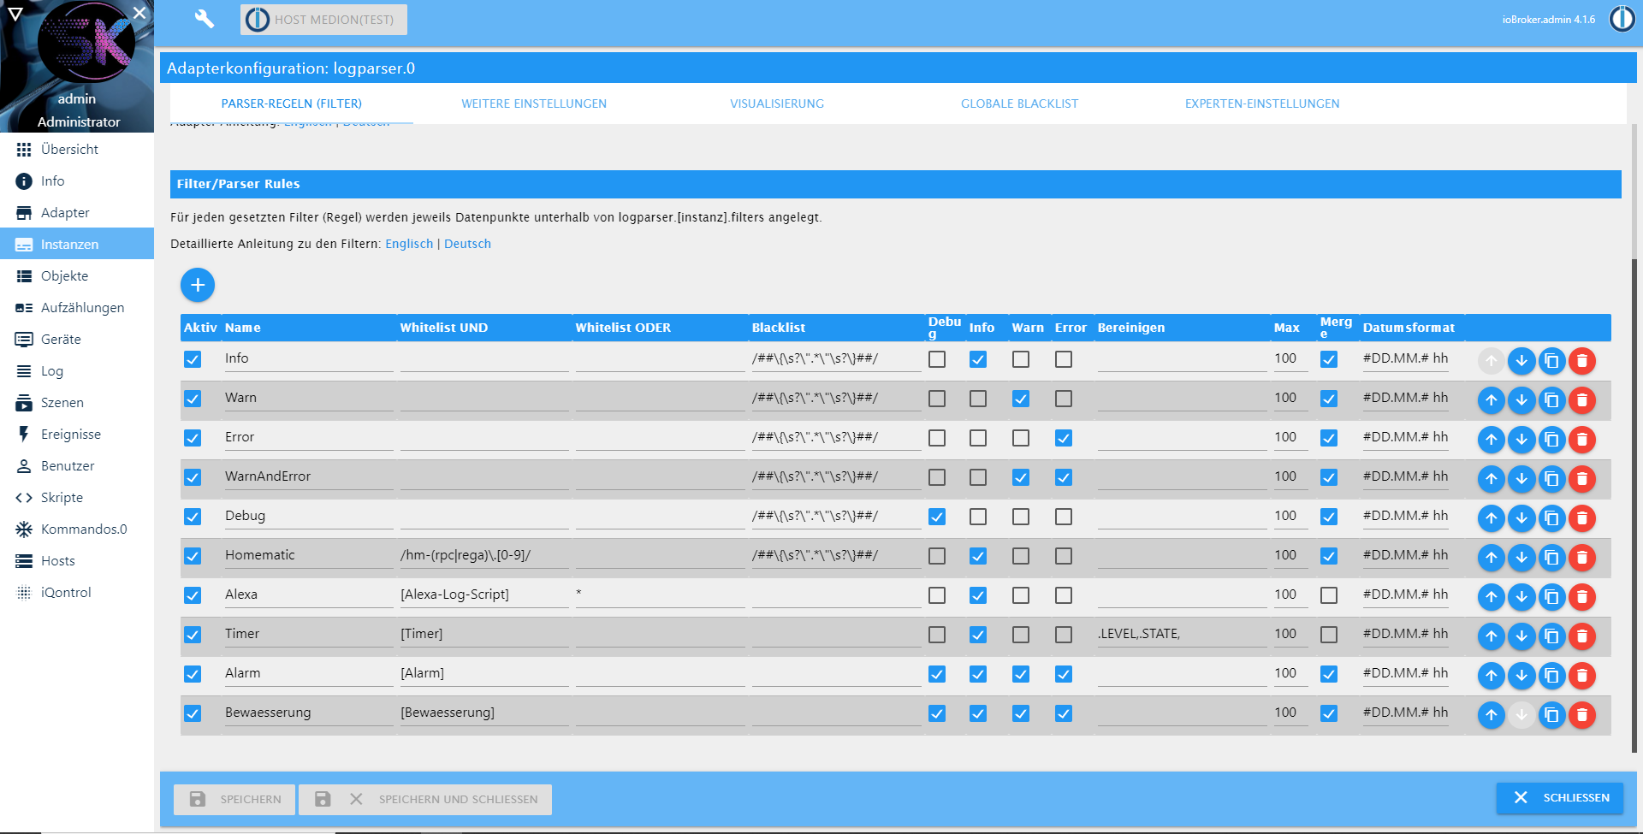Image resolution: width=1643 pixels, height=834 pixels.
Task: Move the Debug rule down
Action: coord(1521,518)
